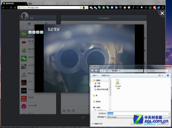Click the New Folder toolbar item
The width and height of the screenshot is (172, 128).
106,75
